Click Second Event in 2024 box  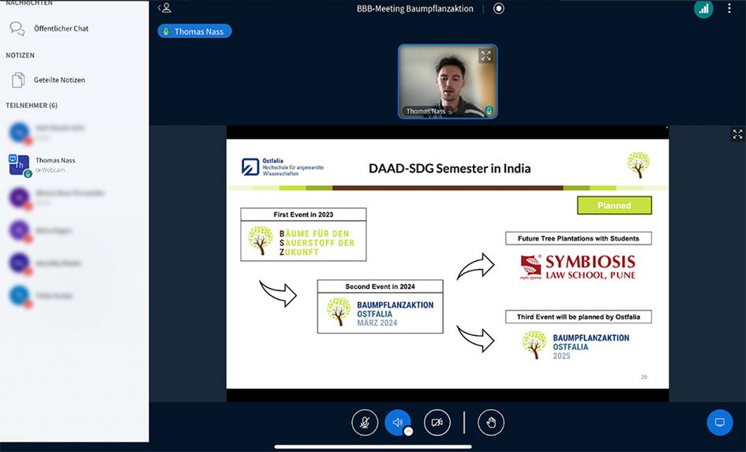point(380,307)
